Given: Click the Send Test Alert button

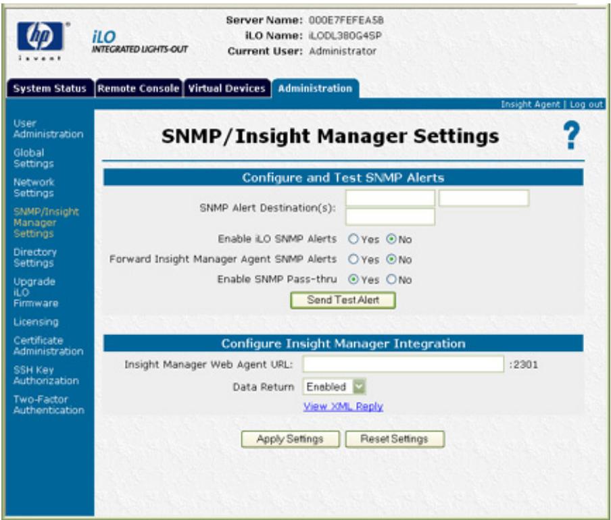Looking at the screenshot, I should 343,300.
